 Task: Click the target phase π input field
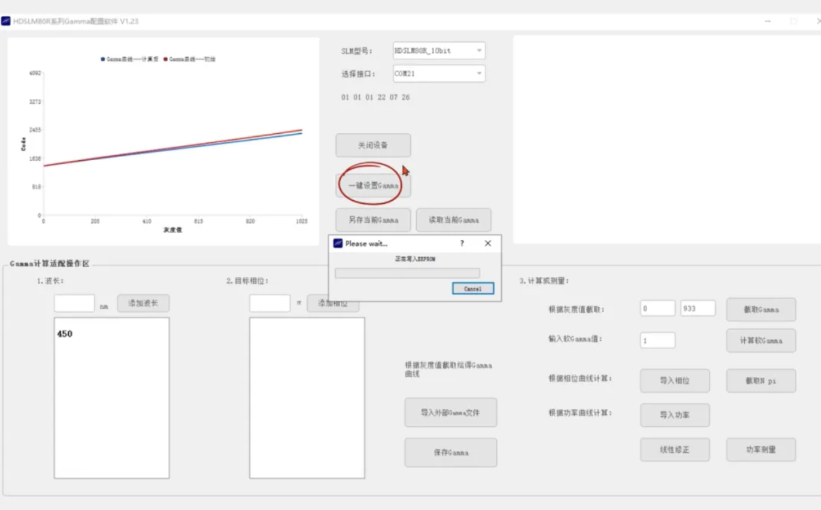pyautogui.click(x=270, y=303)
